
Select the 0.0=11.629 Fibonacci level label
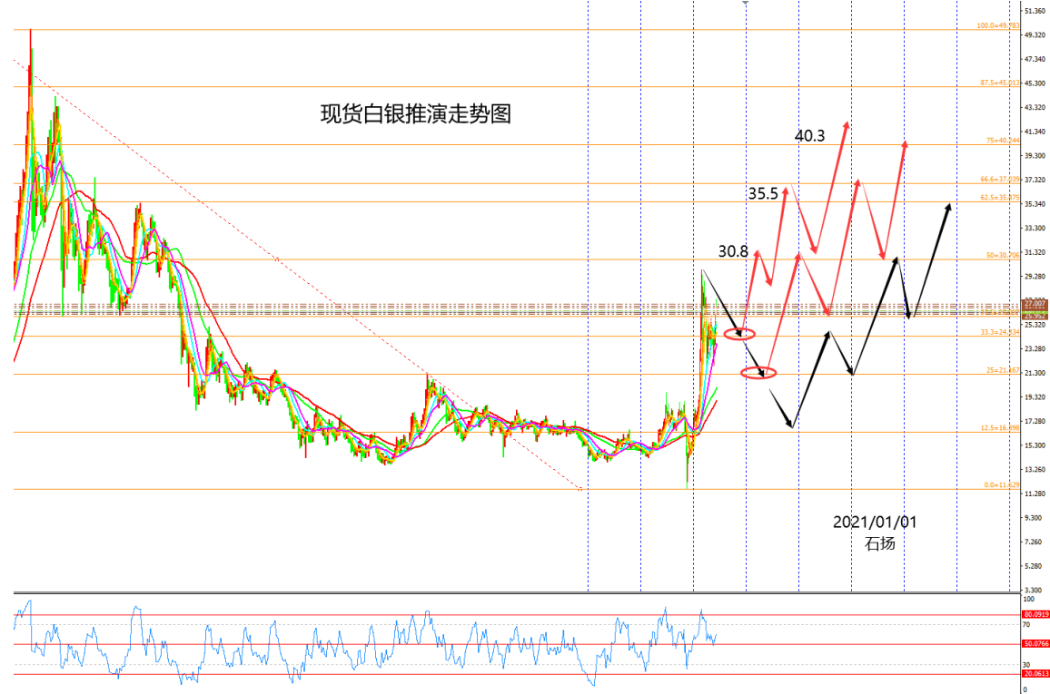1002,485
